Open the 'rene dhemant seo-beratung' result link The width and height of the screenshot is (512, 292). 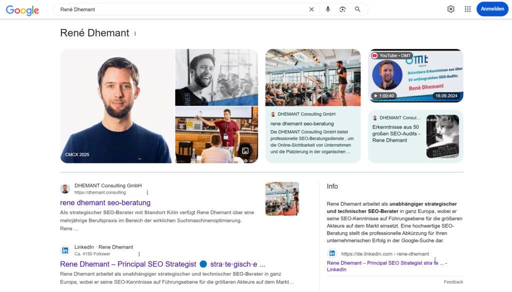[105, 203]
